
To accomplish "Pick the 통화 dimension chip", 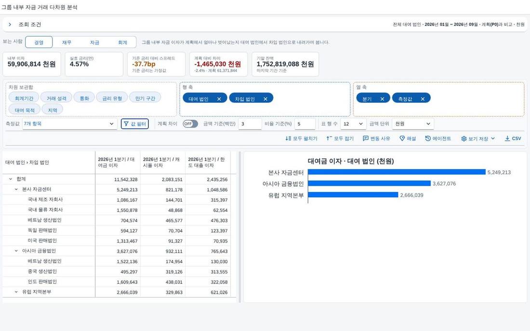I will point(84,98).
